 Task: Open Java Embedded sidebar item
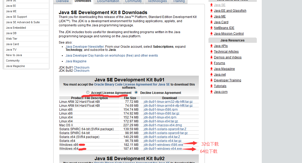click(x=27, y=28)
